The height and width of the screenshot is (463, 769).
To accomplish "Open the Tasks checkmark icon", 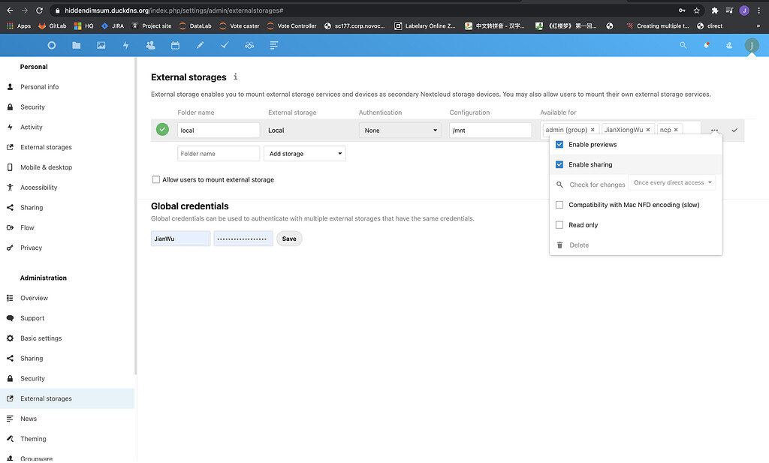I will coord(225,45).
